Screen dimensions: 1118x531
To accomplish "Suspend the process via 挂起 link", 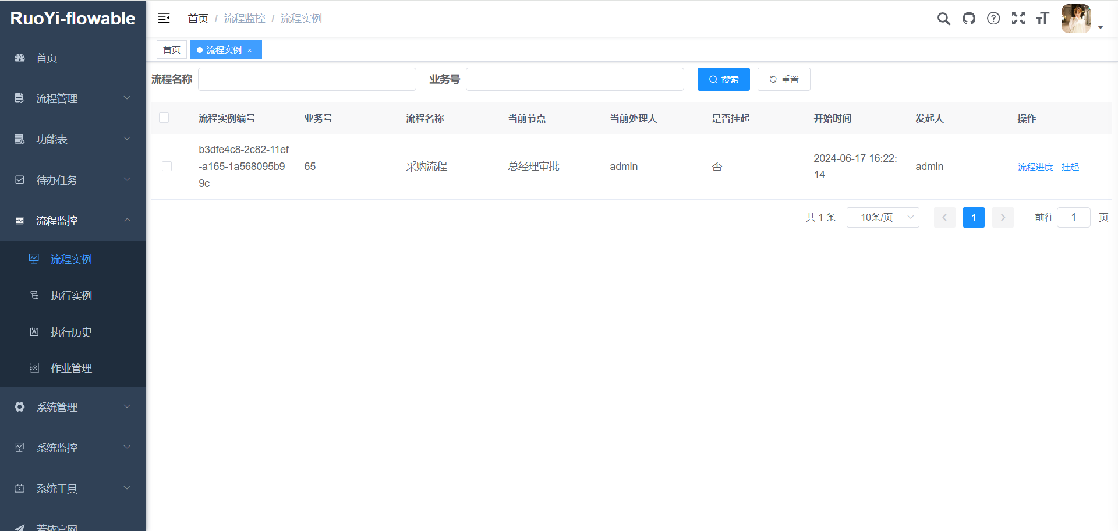I will [x=1070, y=166].
